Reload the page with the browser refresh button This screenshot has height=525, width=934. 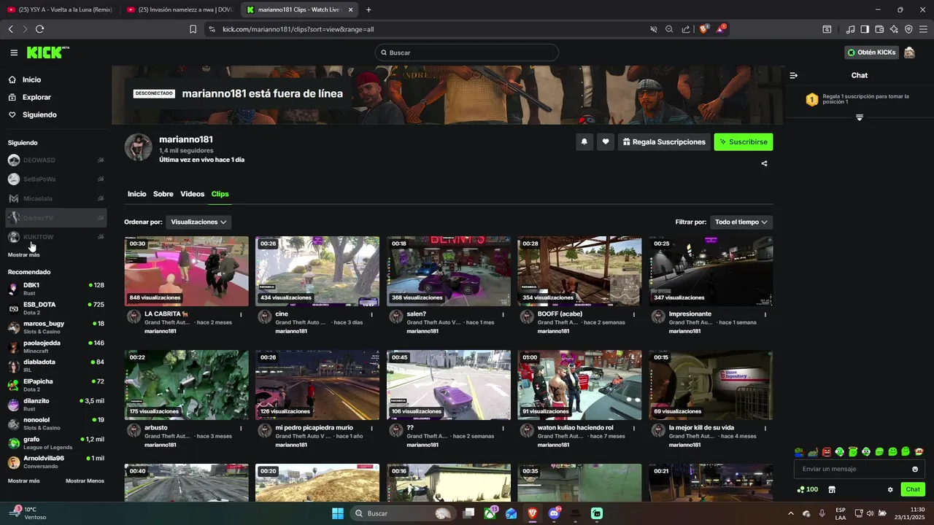tap(39, 29)
